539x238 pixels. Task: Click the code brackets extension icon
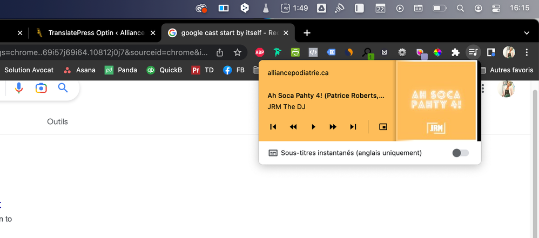coord(313,52)
